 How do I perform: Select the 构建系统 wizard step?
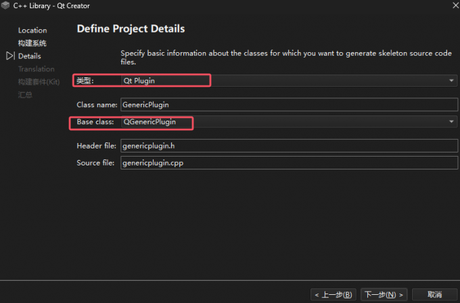pyautogui.click(x=32, y=43)
